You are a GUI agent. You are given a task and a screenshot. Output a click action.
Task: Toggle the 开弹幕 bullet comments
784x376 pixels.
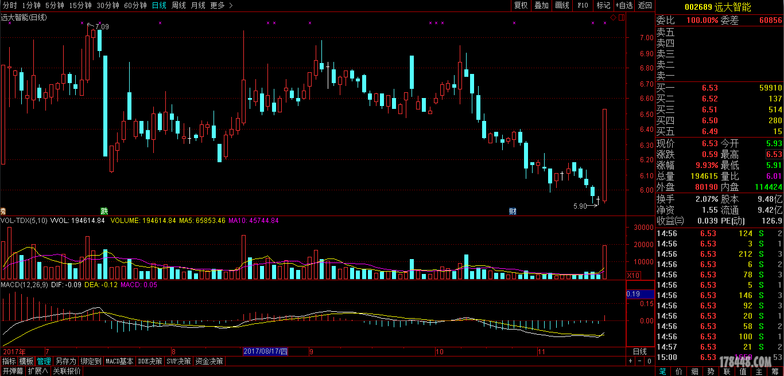[13, 371]
